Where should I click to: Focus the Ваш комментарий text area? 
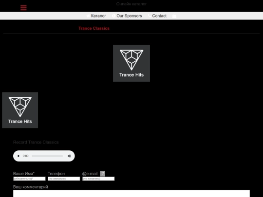(x=131, y=194)
